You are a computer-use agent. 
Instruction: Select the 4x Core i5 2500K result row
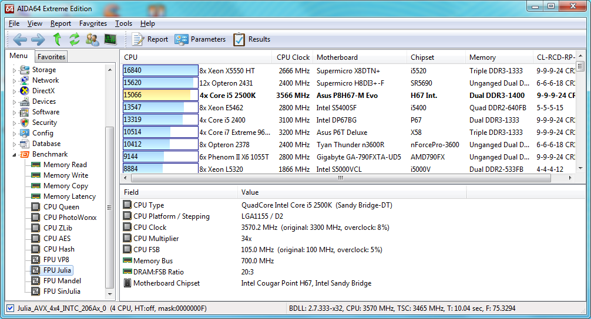pos(348,95)
